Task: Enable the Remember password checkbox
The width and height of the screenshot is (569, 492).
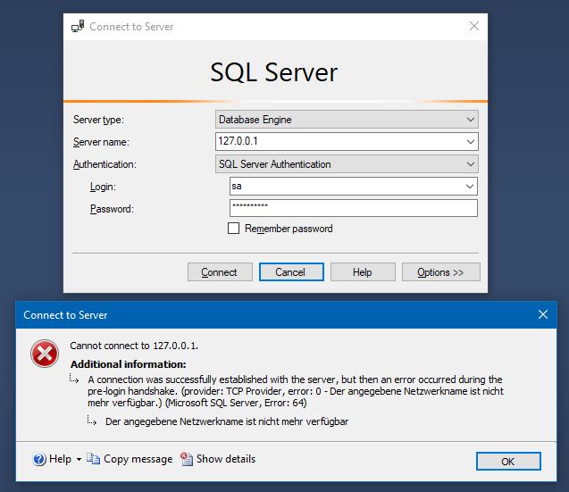Action: click(233, 229)
